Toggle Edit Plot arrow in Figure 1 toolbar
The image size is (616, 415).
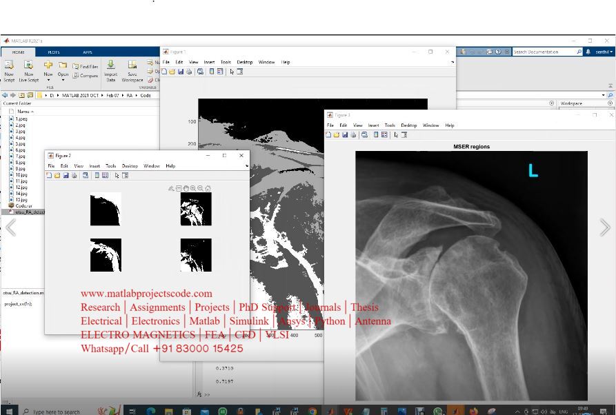click(x=232, y=72)
